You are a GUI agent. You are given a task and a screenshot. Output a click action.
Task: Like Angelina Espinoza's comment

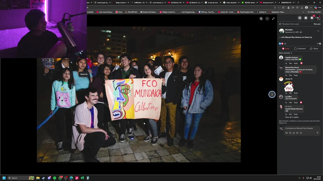290,63
